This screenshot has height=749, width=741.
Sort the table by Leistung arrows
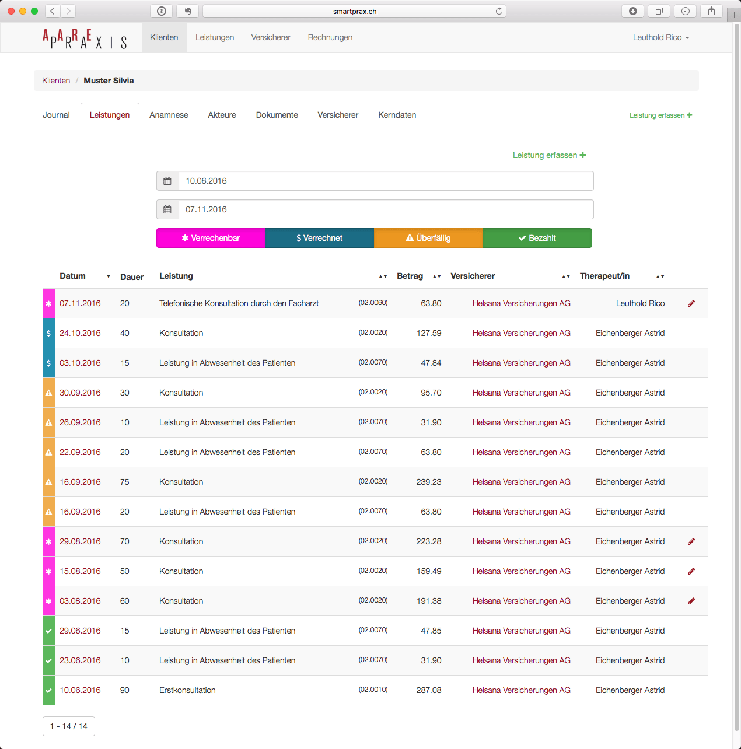[x=383, y=276]
